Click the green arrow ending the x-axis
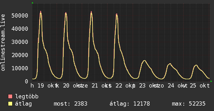Image resolution: width=214 pixels, height=111 pixels. (211, 81)
